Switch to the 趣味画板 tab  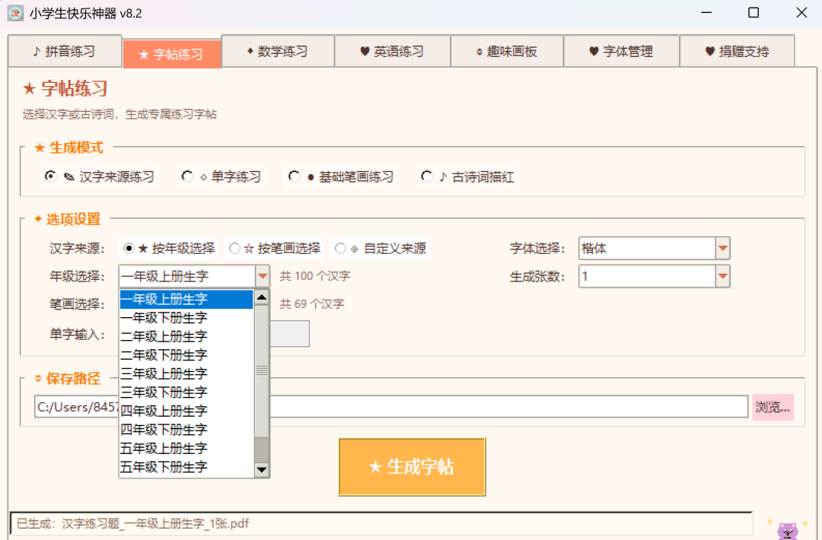click(x=507, y=51)
